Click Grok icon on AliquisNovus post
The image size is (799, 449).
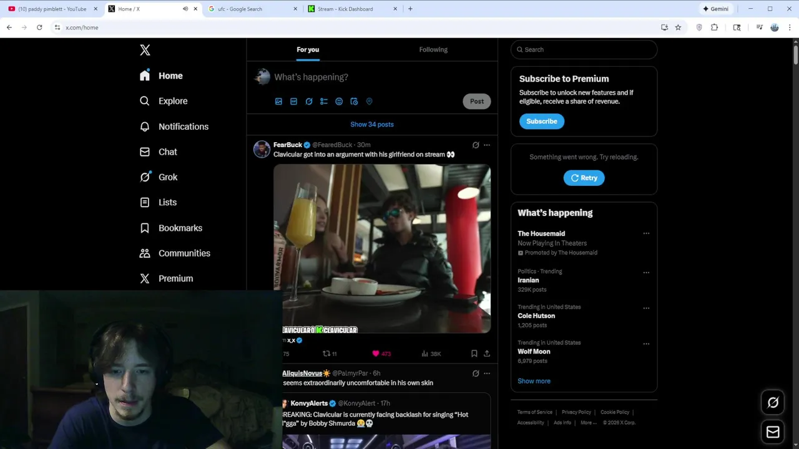[x=476, y=373]
